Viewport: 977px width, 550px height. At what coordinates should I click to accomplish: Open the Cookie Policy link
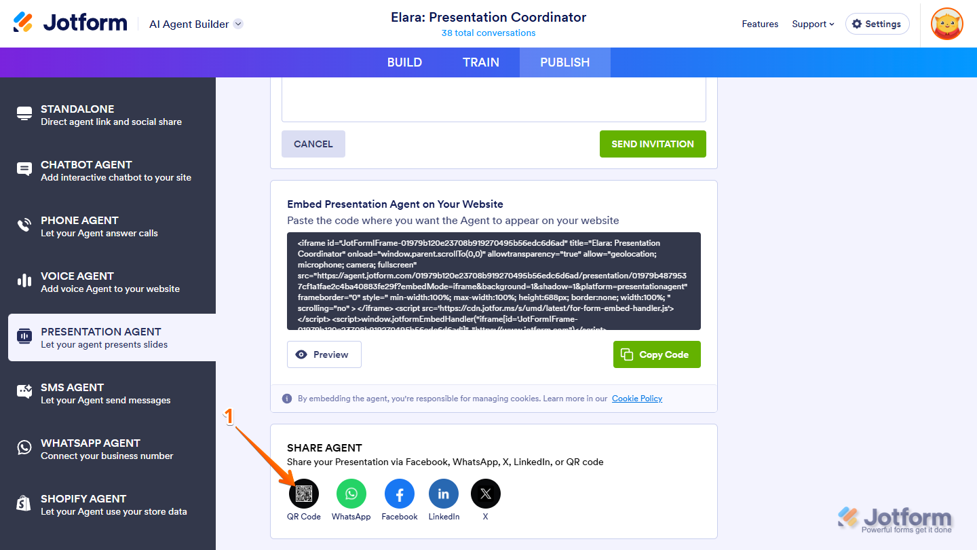637,399
